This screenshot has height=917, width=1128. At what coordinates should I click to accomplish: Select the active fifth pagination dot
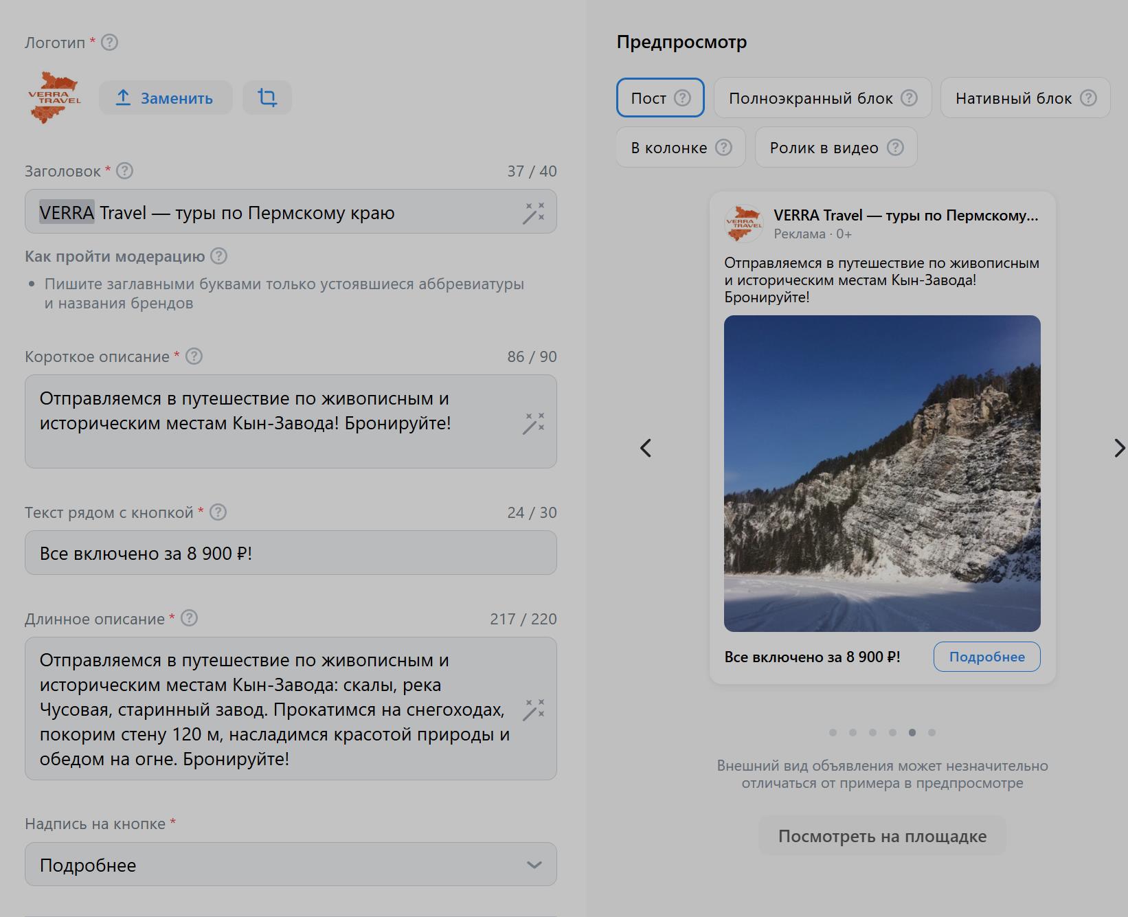(912, 732)
